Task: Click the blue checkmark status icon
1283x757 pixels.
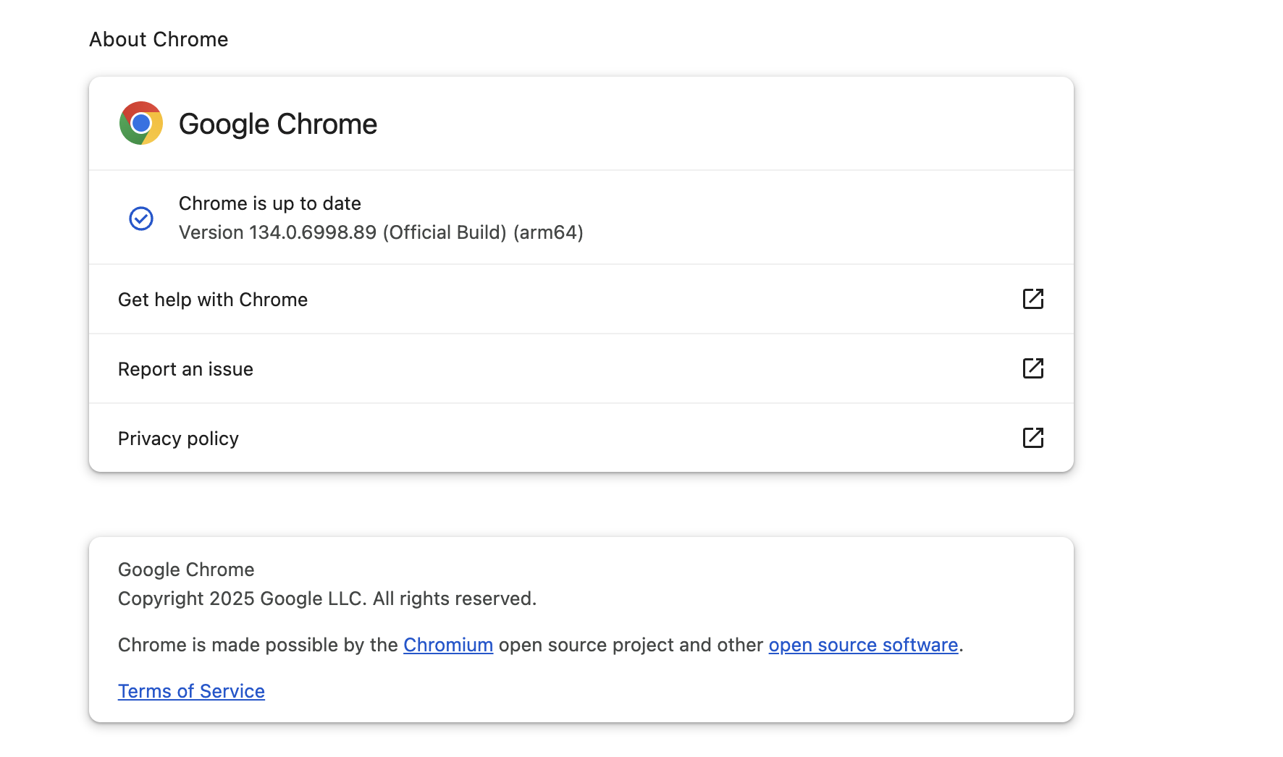Action: click(142, 218)
